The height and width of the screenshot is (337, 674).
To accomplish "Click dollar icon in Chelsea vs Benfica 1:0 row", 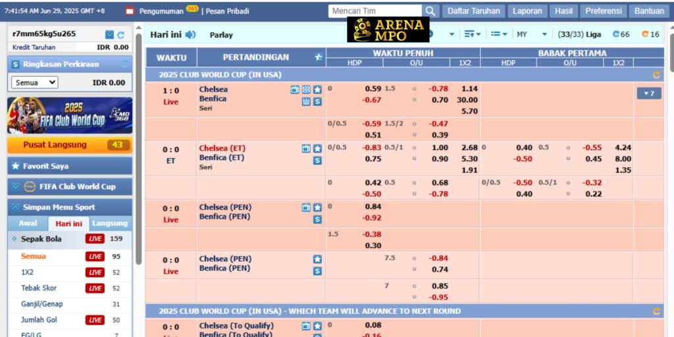I will pos(317,101).
